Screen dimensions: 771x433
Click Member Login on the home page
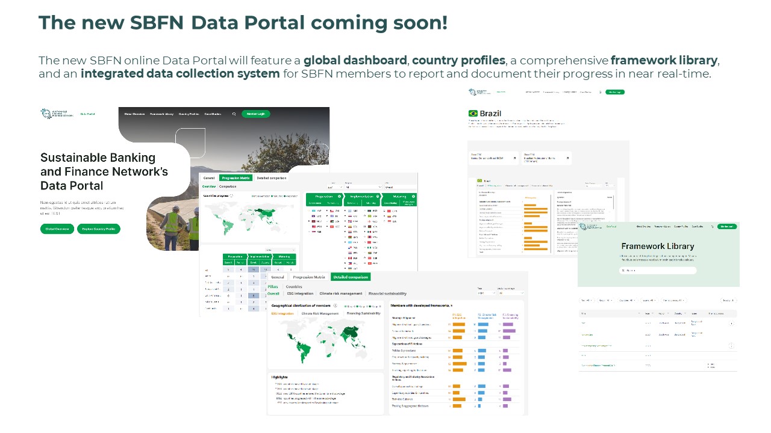(256, 114)
